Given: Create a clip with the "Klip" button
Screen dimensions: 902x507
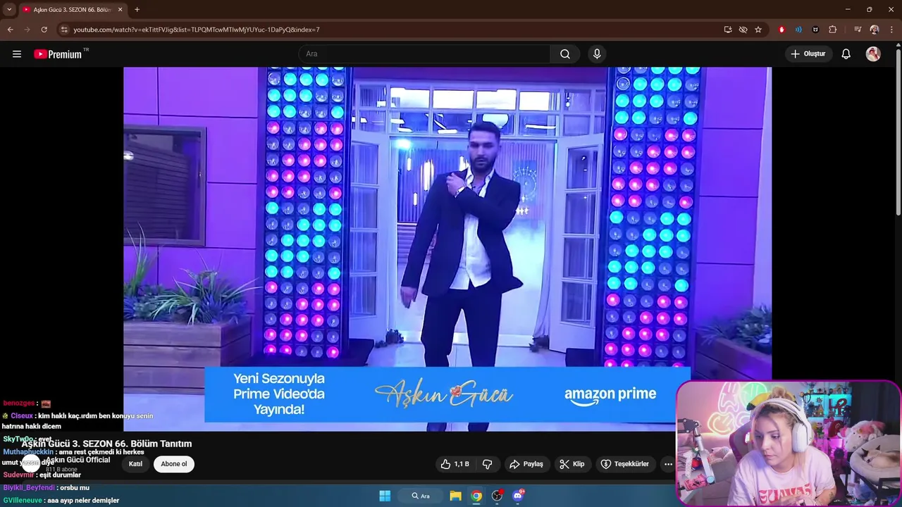Looking at the screenshot, I should click(572, 464).
